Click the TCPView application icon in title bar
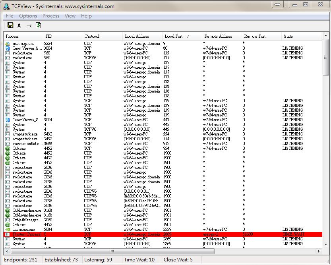Image resolution: width=331 pixels, height=265 pixels. (6, 6)
